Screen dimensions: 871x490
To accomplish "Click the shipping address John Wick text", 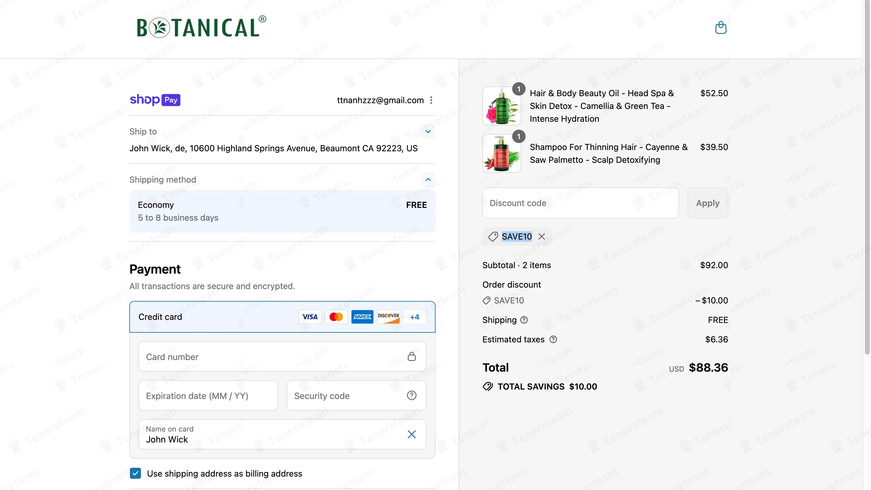I will click(273, 148).
